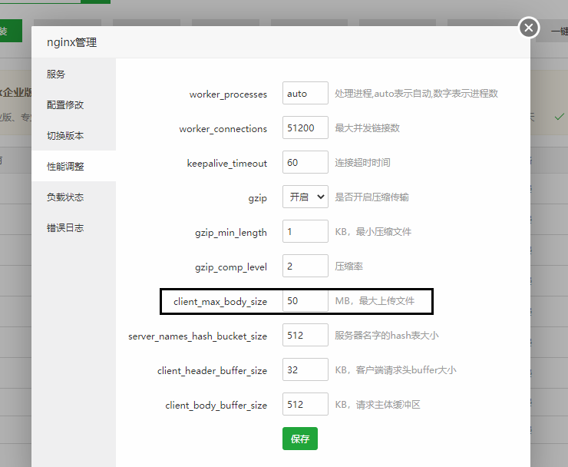The image size is (568, 467).
Task: Focus the client_header_buffer_size input field
Action: [305, 370]
